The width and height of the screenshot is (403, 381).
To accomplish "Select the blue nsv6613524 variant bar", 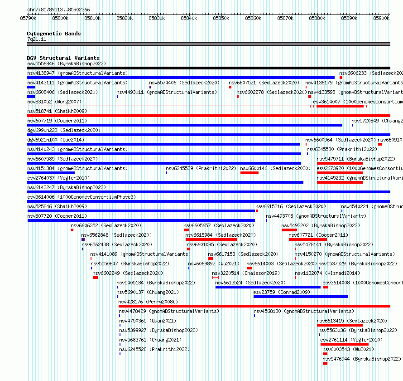I will coord(268,287).
